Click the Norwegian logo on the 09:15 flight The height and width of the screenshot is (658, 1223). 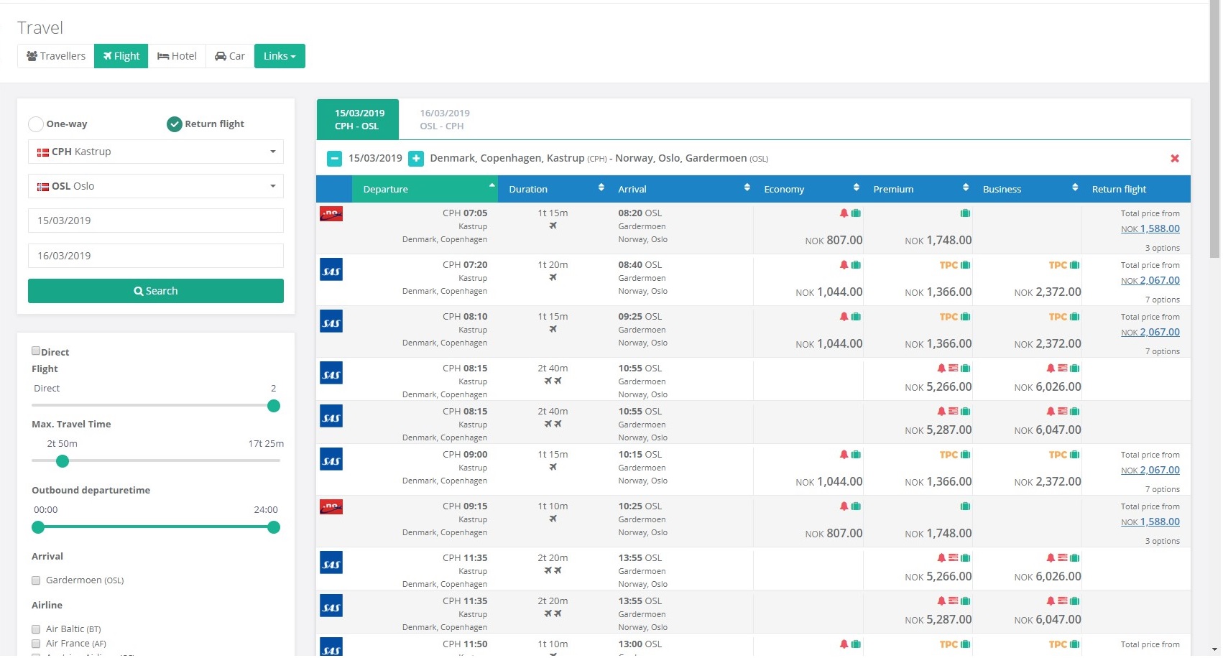pyautogui.click(x=331, y=506)
